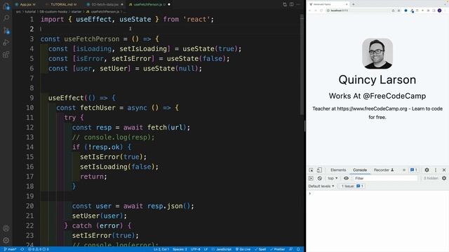
Task: Click the Prettier status bar item
Action: (x=278, y=249)
